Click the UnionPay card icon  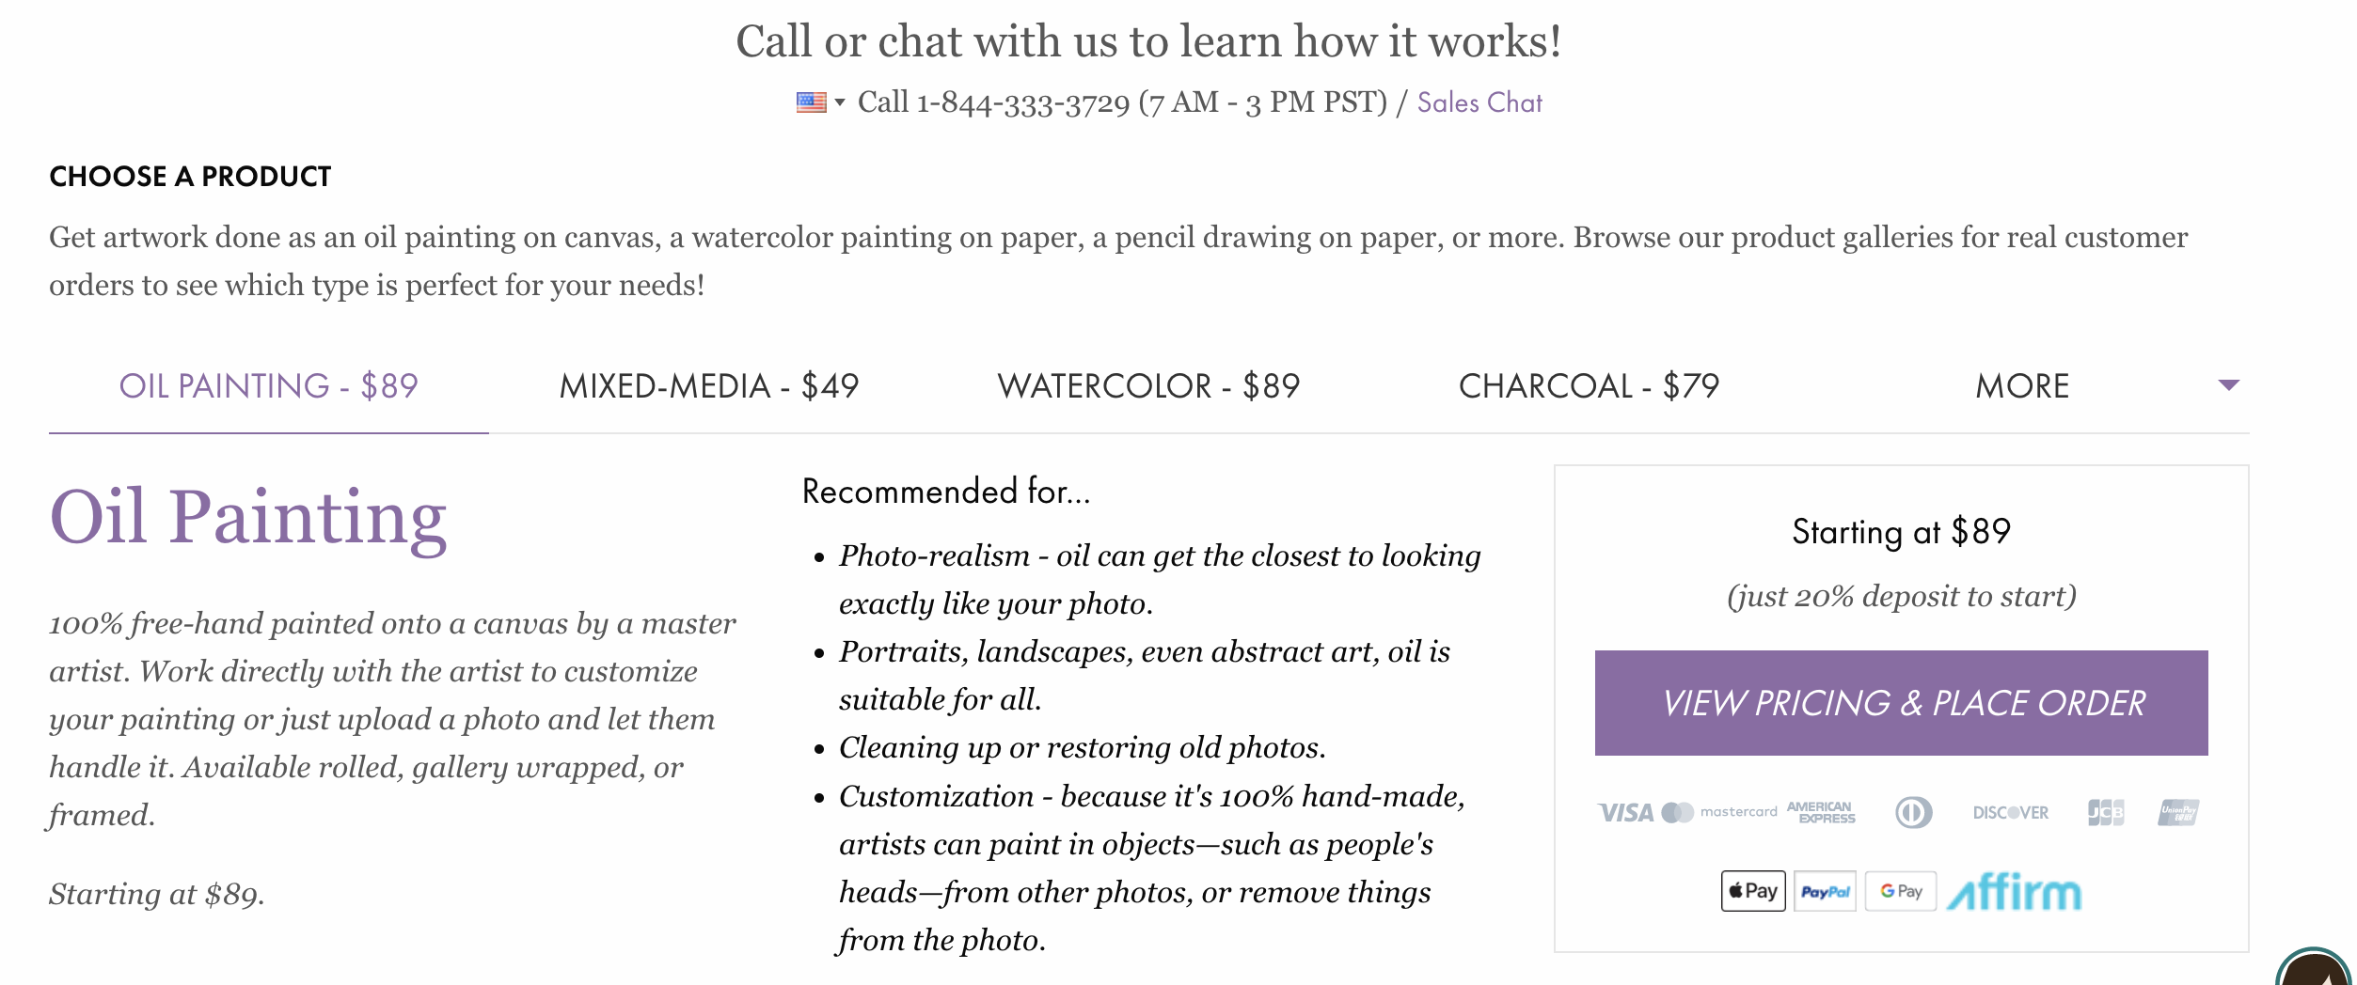pos(2178,813)
